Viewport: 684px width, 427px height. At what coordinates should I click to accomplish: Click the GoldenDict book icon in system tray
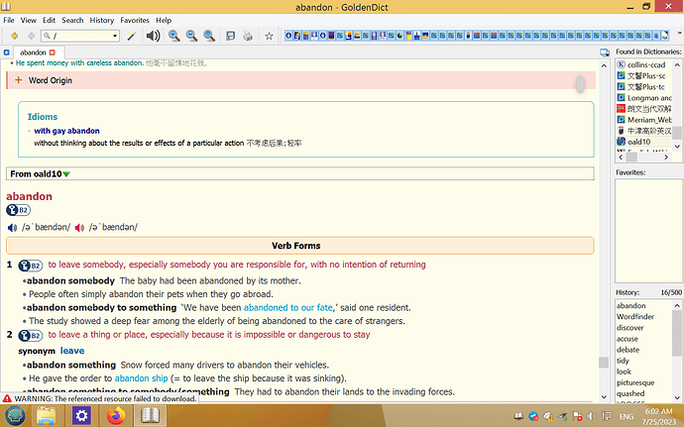pos(518,416)
